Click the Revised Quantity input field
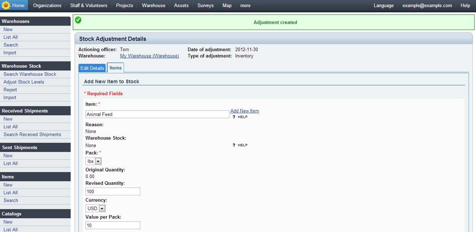476x232 pixels. (113, 191)
